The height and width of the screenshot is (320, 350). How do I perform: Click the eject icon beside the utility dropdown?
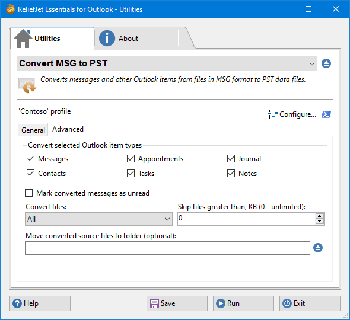326,63
